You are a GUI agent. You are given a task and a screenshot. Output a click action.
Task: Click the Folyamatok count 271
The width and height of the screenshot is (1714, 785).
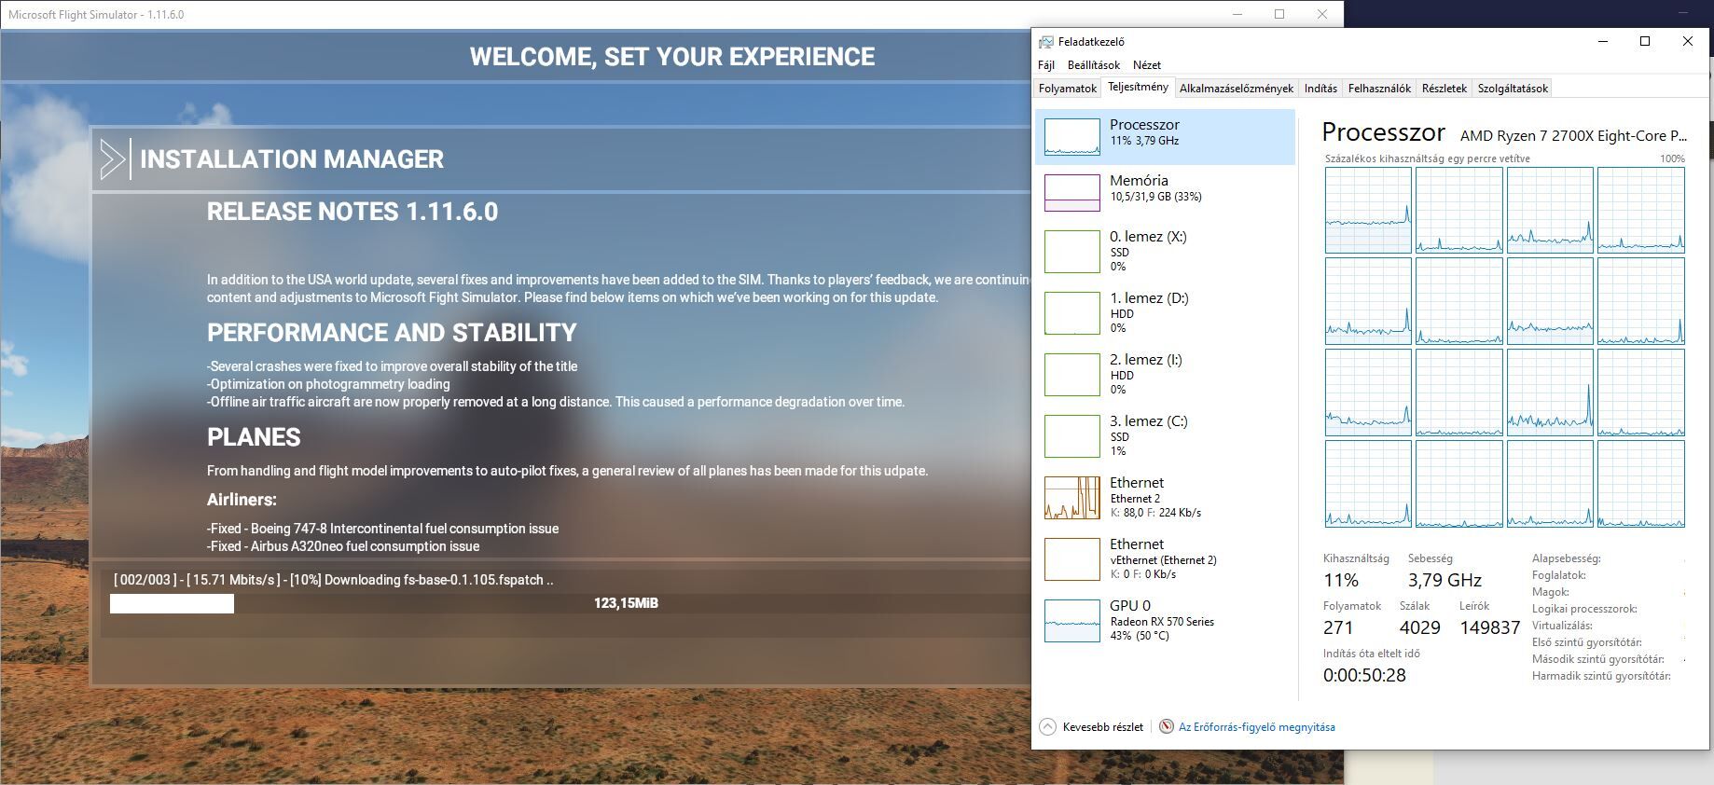click(x=1338, y=627)
